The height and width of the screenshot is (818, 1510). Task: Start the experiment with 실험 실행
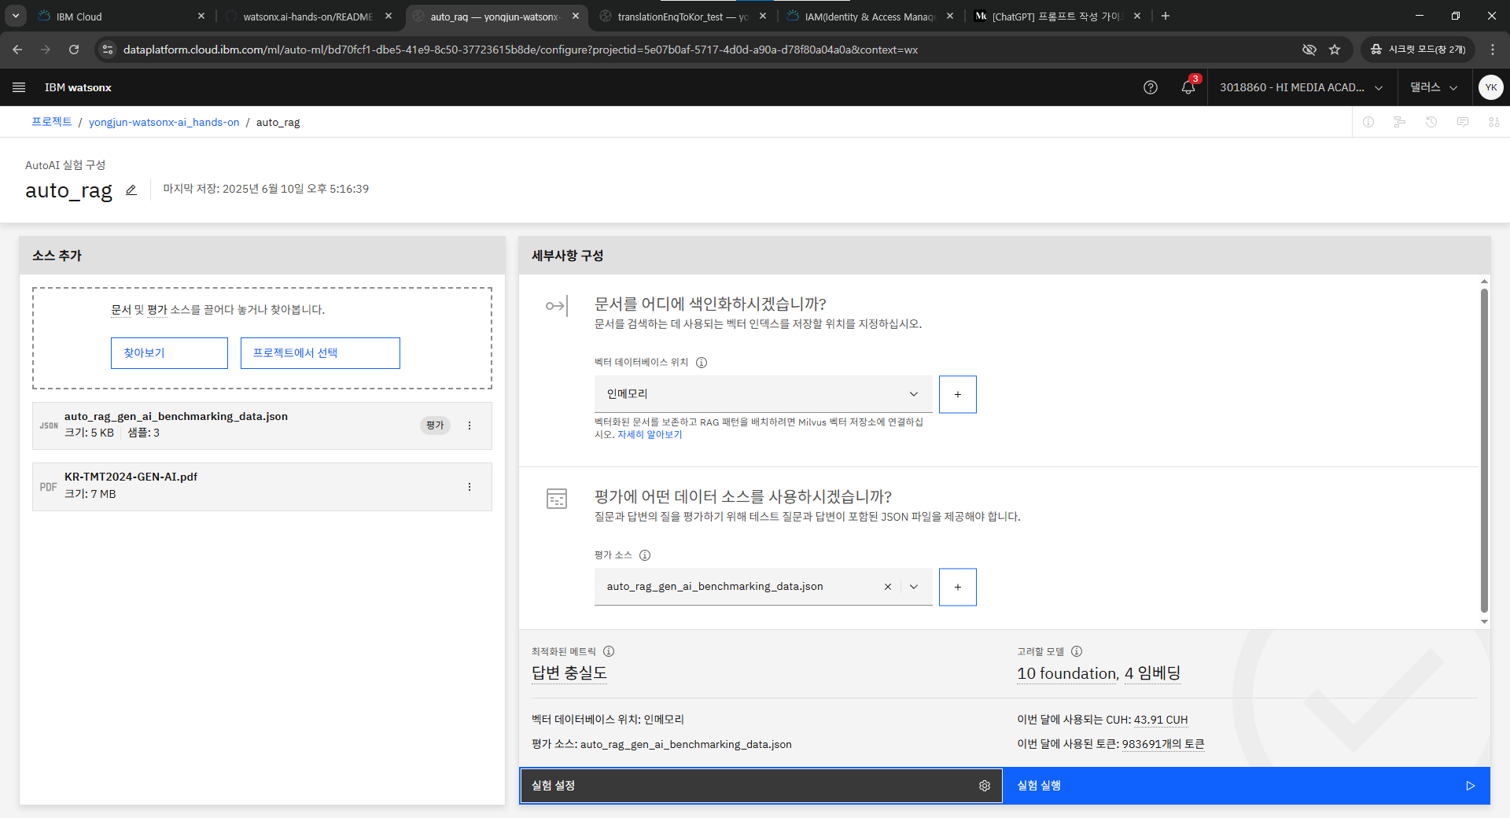(1247, 786)
